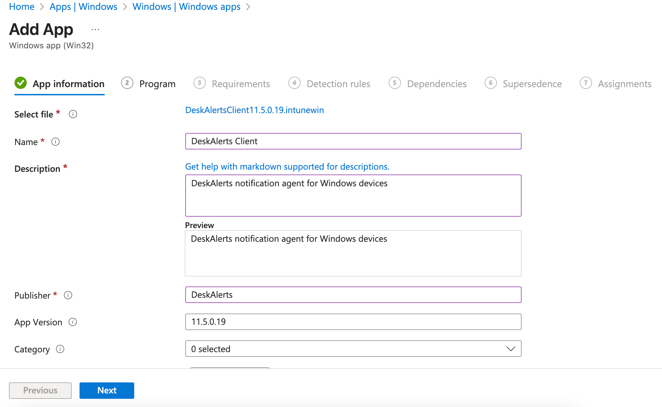Focus the Description text area
The image size is (662, 407).
tap(353, 196)
